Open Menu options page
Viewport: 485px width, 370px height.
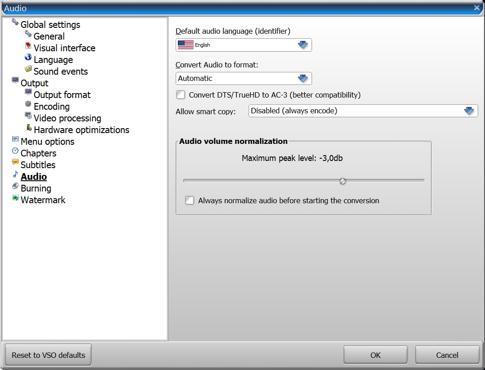pos(47,142)
